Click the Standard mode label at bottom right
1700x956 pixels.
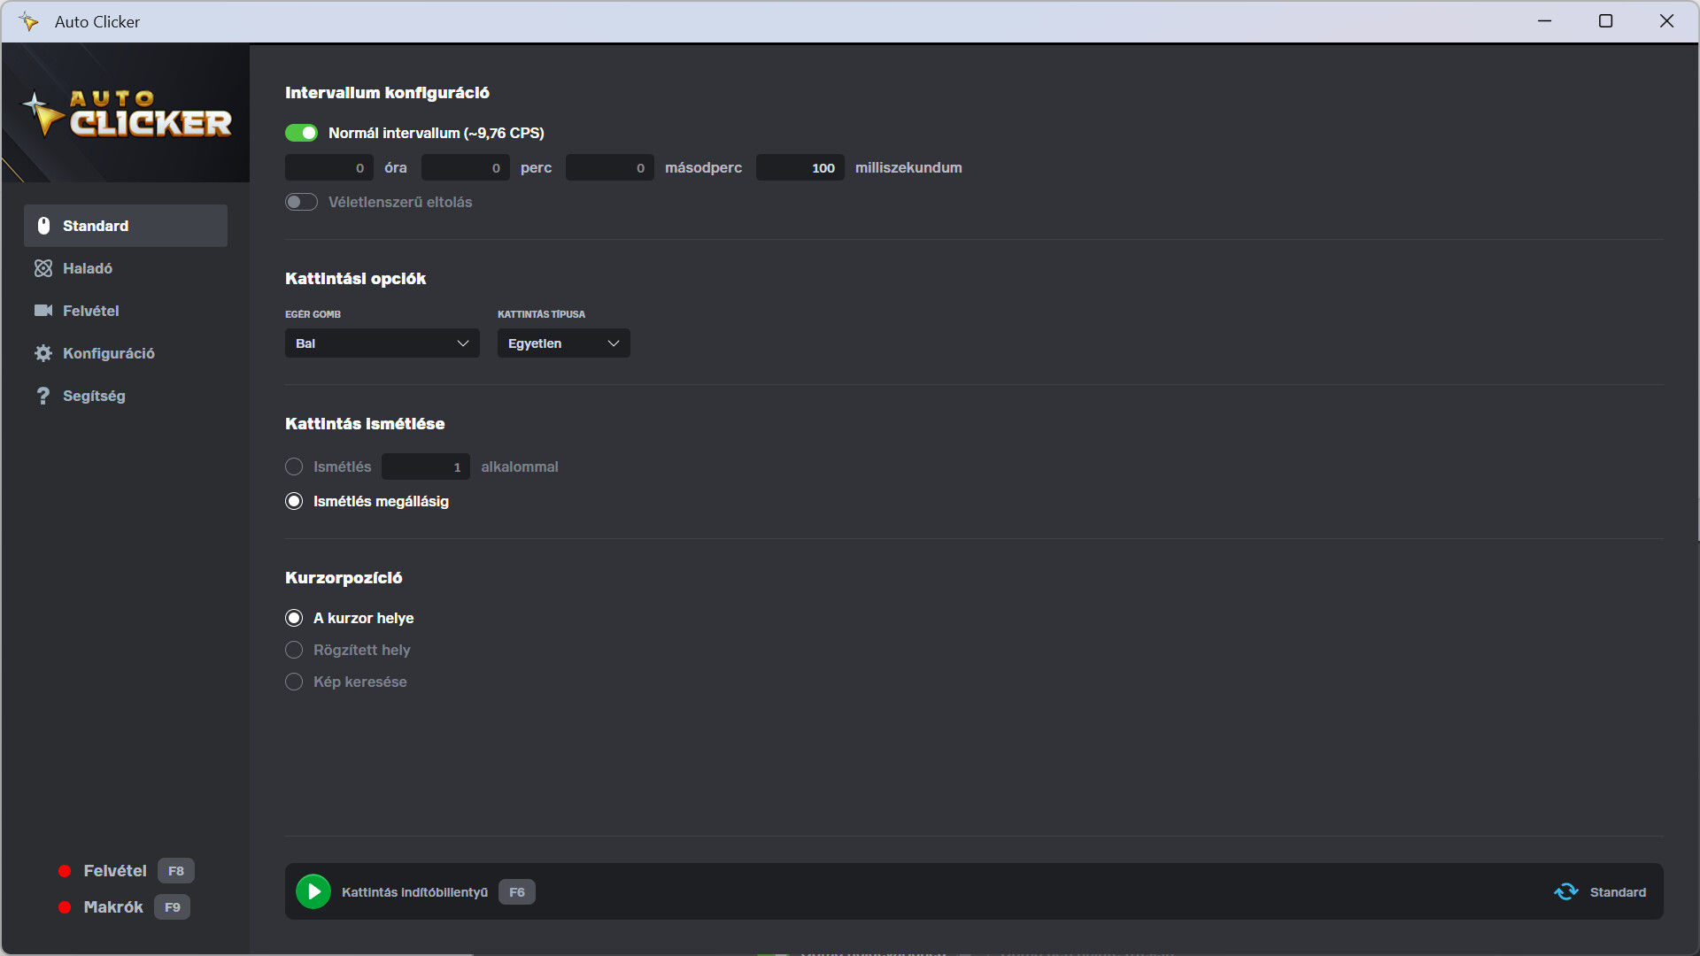(x=1618, y=892)
